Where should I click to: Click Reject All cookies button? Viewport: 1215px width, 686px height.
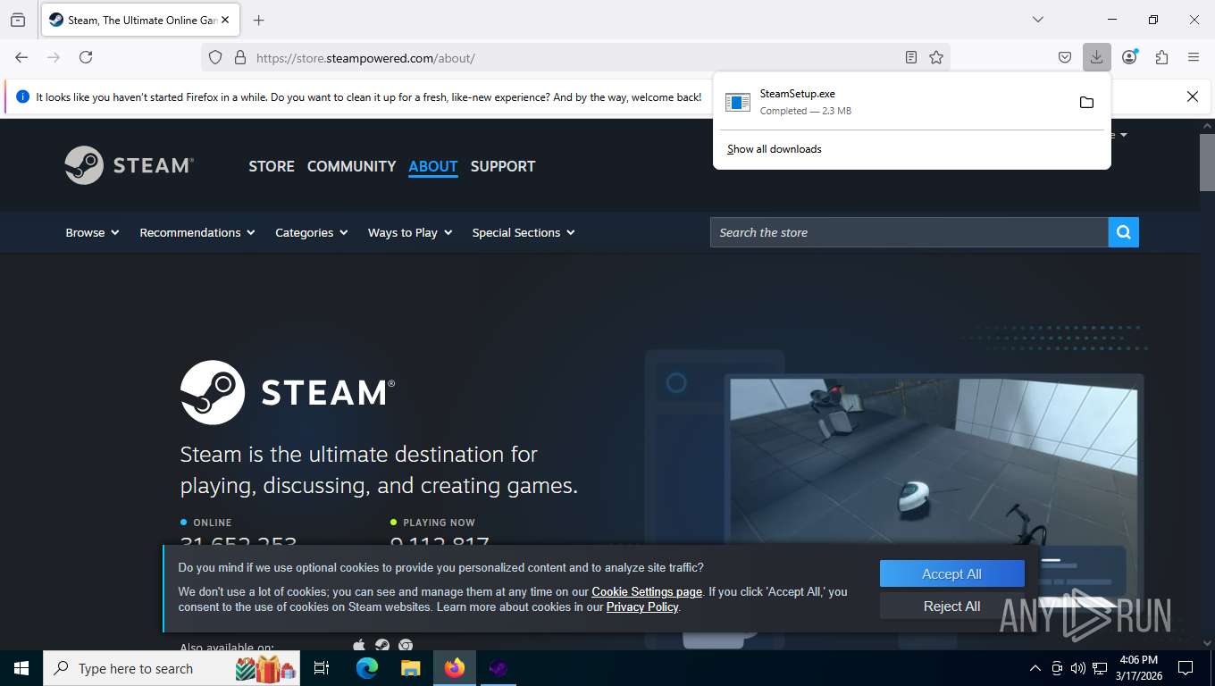951,606
